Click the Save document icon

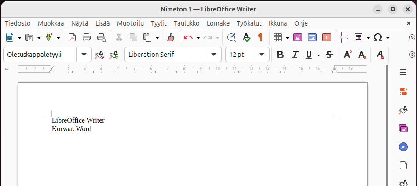point(48,38)
